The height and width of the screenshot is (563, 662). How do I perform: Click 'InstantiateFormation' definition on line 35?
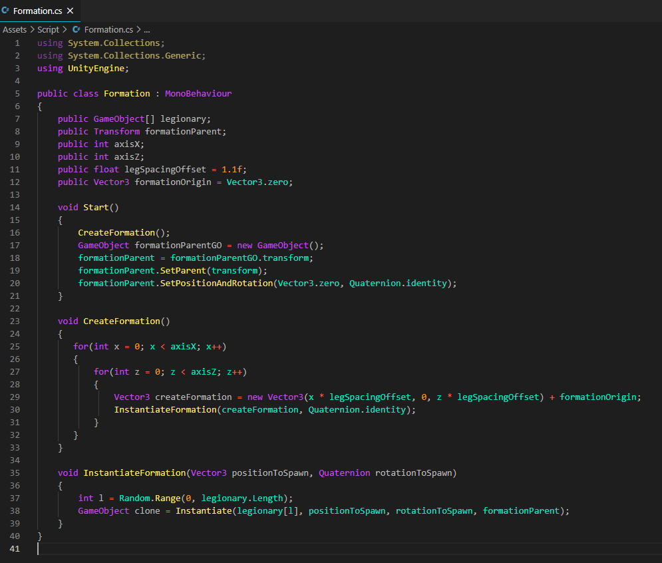tap(134, 472)
